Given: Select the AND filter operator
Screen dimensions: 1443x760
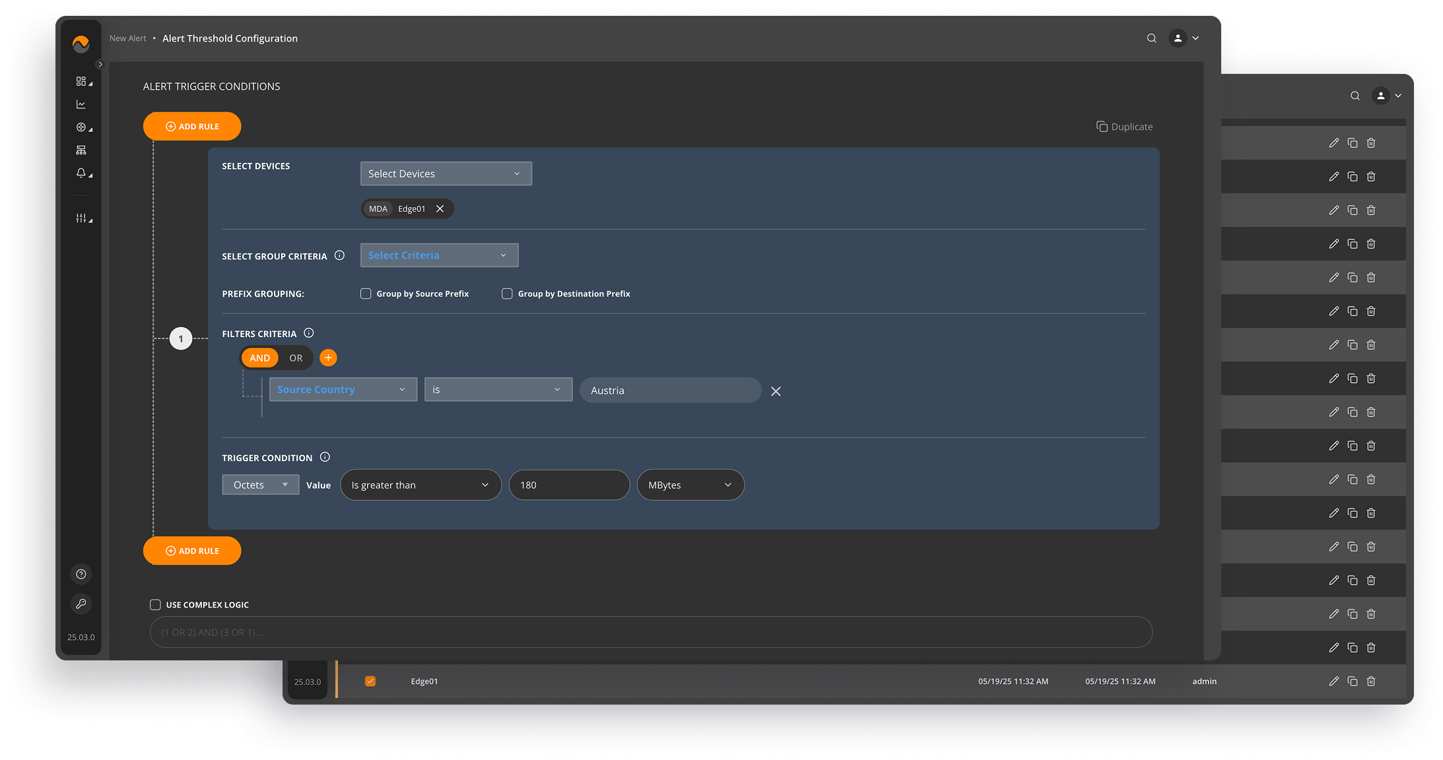Looking at the screenshot, I should pyautogui.click(x=260, y=358).
